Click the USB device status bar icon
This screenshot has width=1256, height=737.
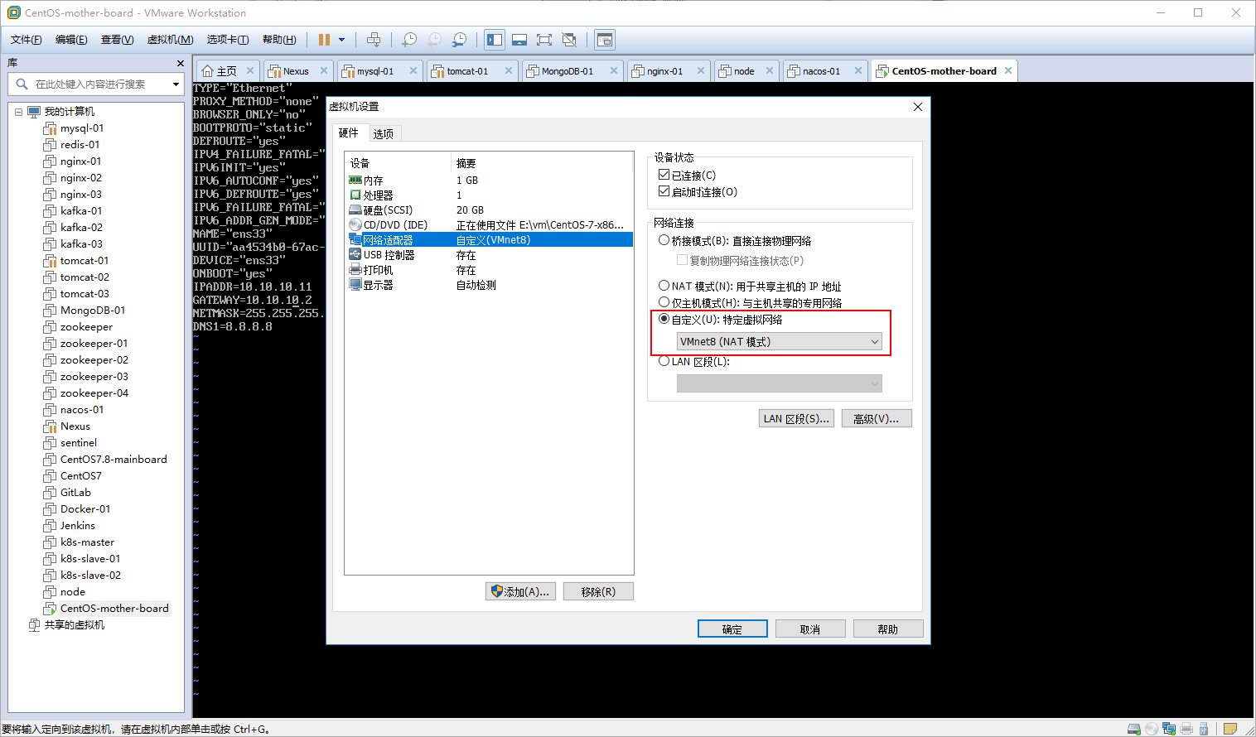tap(1204, 729)
